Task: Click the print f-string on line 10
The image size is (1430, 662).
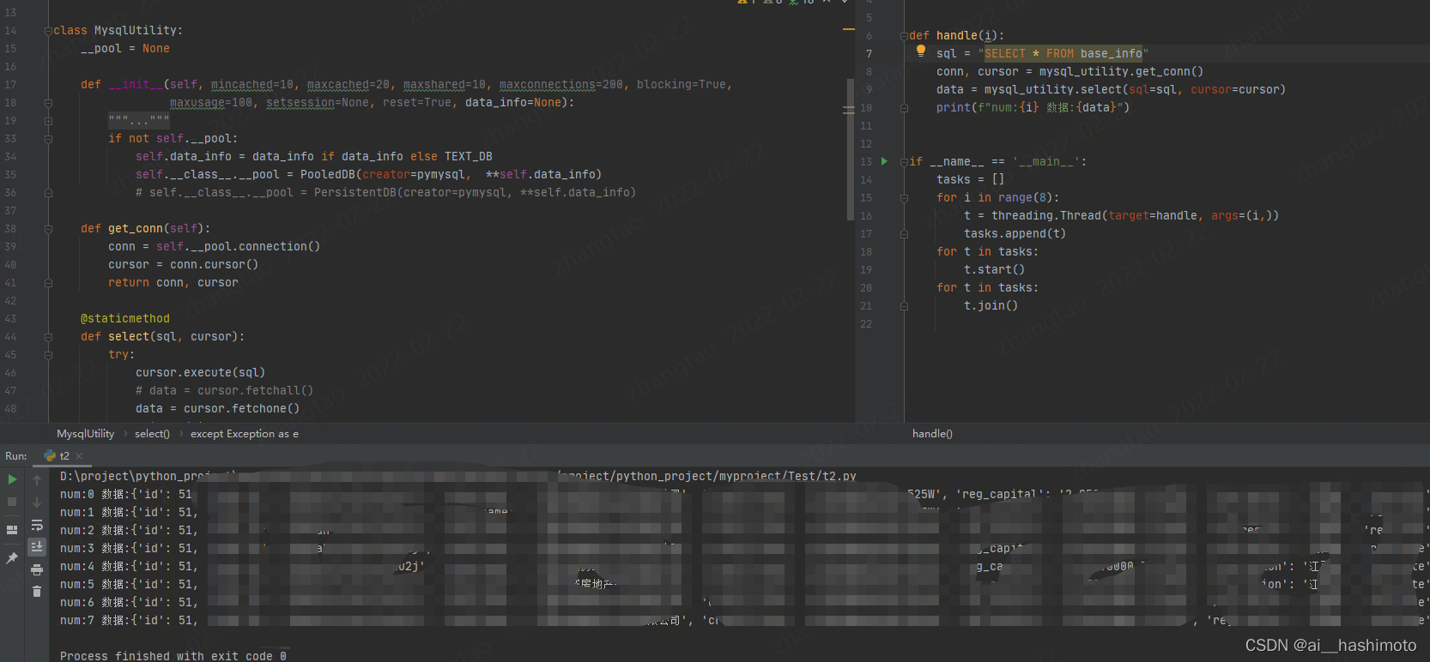Action: pos(1033,108)
